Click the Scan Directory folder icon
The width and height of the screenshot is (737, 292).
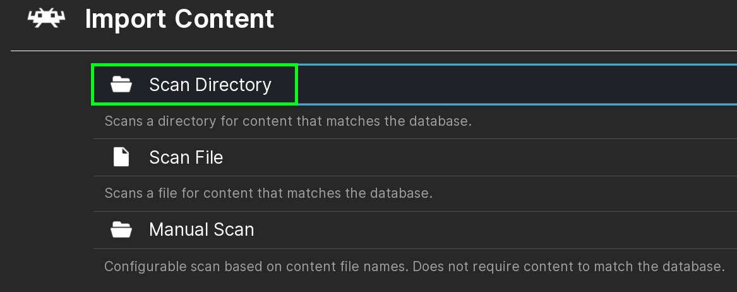point(121,85)
